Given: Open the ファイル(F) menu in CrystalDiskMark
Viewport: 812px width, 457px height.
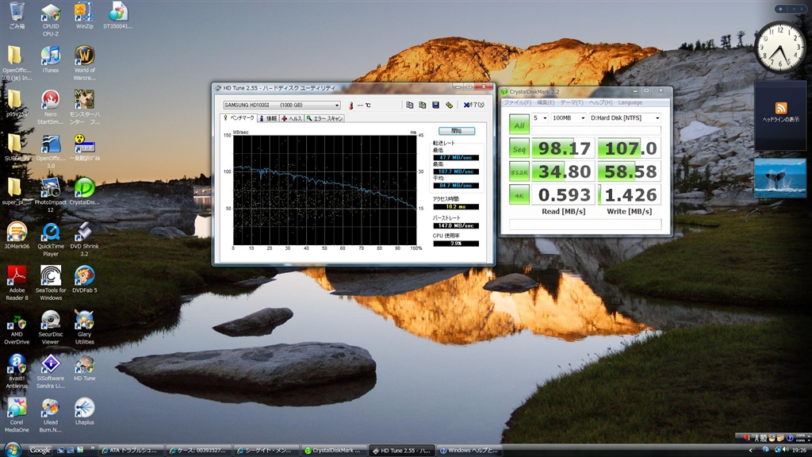Looking at the screenshot, I should coord(517,102).
